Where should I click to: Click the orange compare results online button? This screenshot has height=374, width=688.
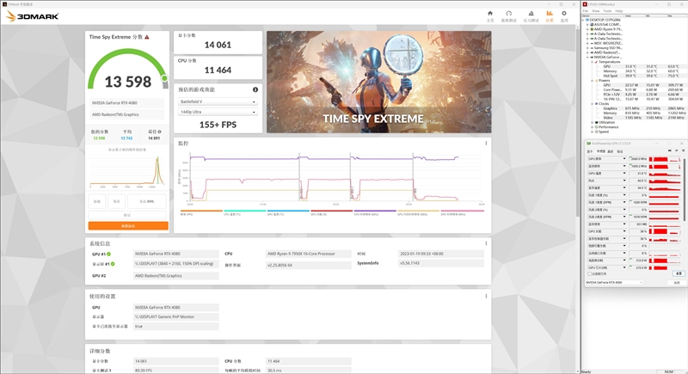coord(127,225)
